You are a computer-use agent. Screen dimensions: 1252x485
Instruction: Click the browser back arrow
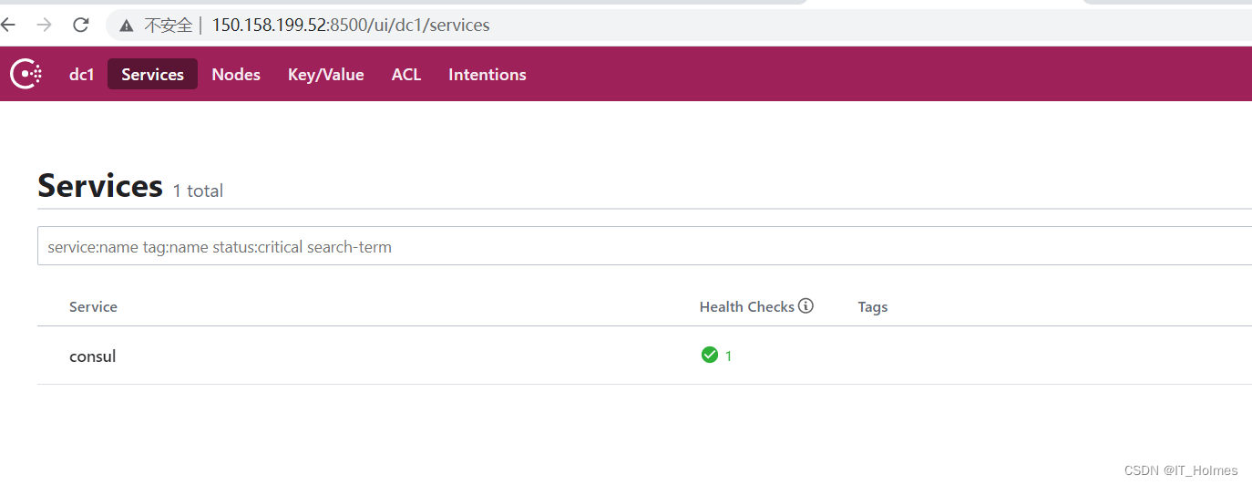point(8,25)
